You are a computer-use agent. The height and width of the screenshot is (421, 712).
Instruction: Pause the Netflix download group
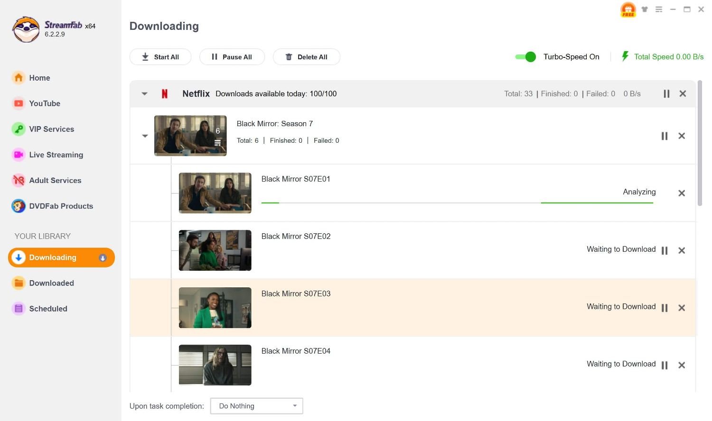click(666, 94)
